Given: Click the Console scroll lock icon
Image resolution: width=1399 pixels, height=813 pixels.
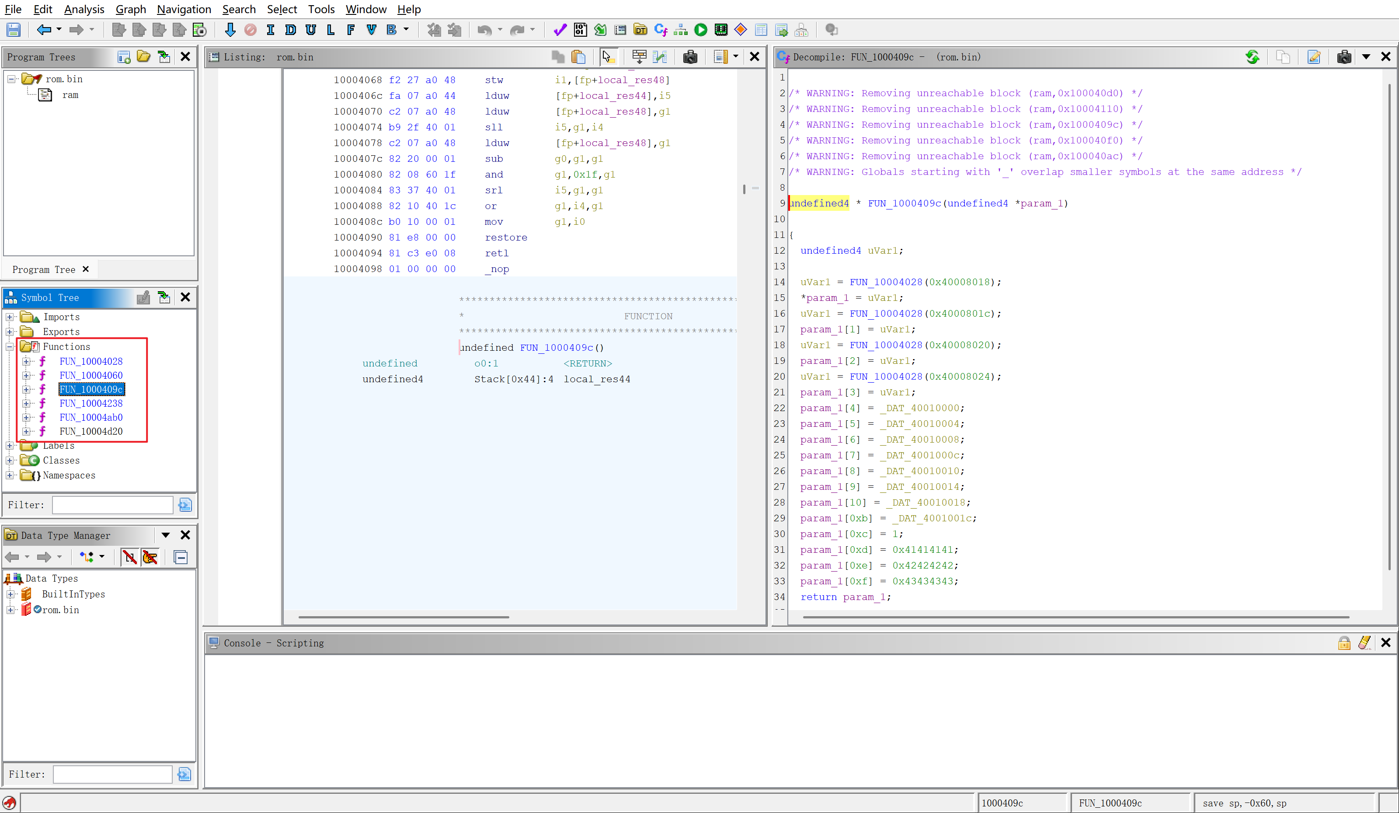Looking at the screenshot, I should (x=1344, y=642).
